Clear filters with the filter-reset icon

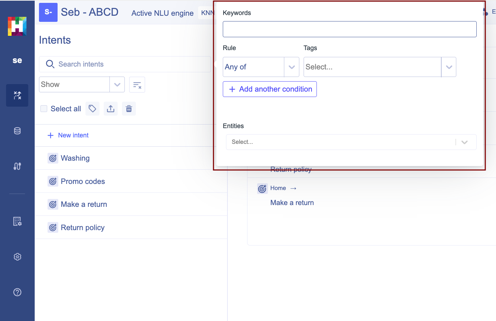(x=137, y=84)
